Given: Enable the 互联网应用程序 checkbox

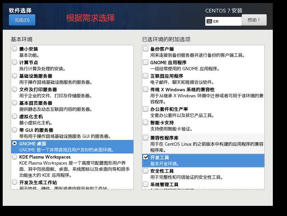Looking at the screenshot, I should [146, 76].
